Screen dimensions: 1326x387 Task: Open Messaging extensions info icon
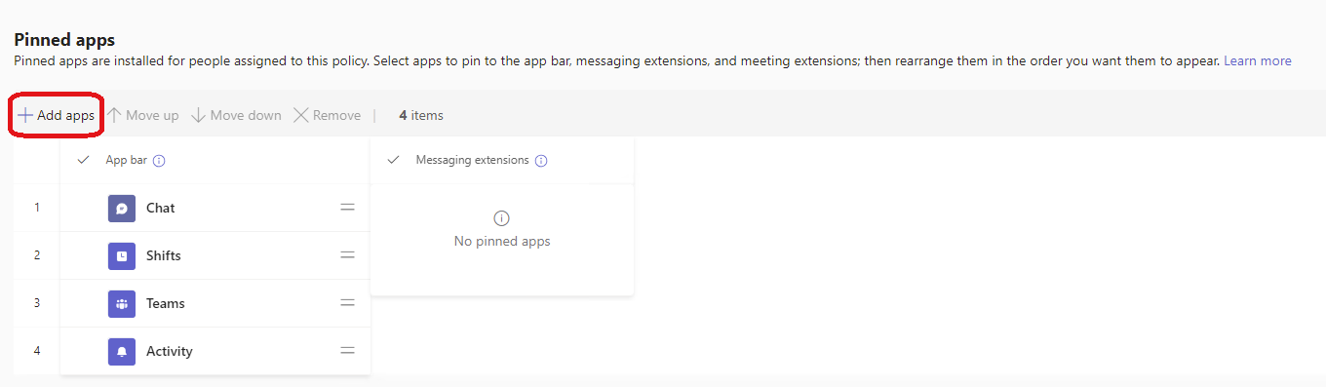pos(541,161)
